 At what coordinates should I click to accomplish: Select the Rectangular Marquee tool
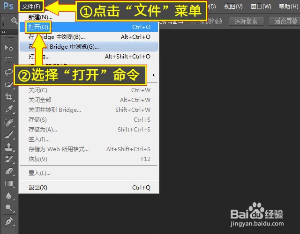(x=9, y=60)
